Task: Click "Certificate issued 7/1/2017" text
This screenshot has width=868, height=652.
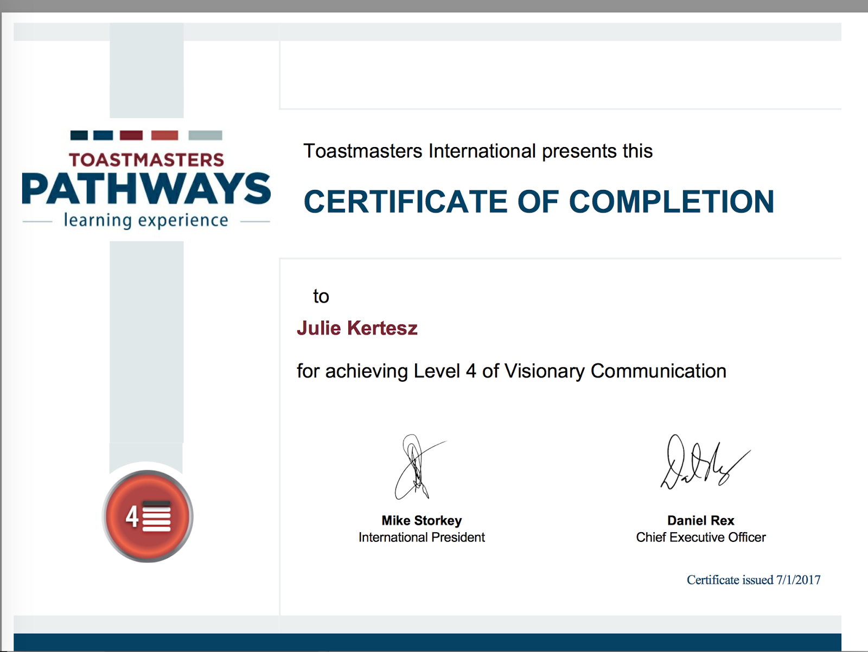Action: (754, 580)
